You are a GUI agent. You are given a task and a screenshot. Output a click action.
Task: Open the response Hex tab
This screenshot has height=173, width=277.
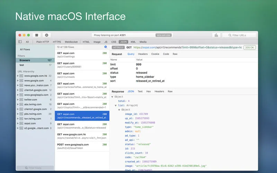[148, 91]
